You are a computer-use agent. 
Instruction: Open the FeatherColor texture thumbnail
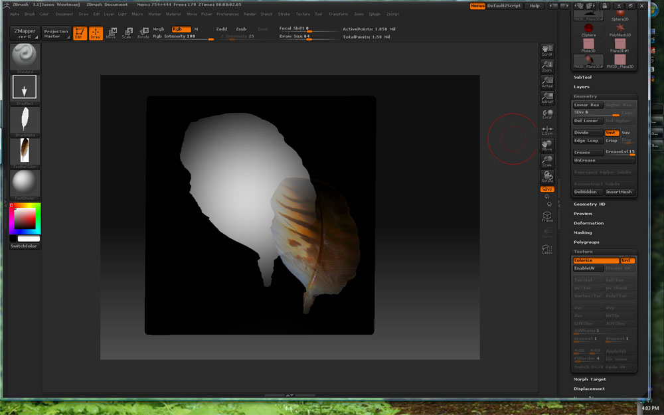25,153
